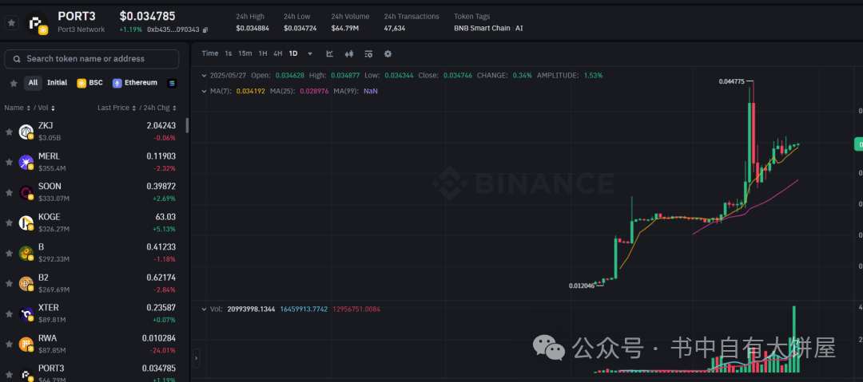Collapse the OHLC date info row
Viewport: 863px width, 382px height.
(205, 75)
